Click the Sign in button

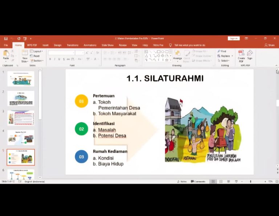234,38
